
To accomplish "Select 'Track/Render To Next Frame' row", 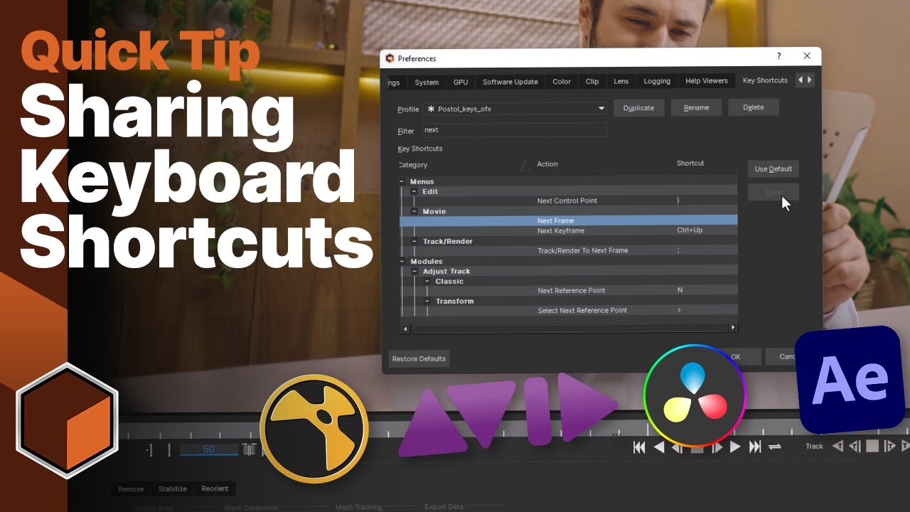I will 569,250.
